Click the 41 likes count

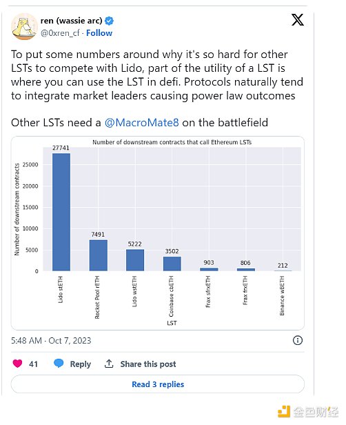coord(33,364)
